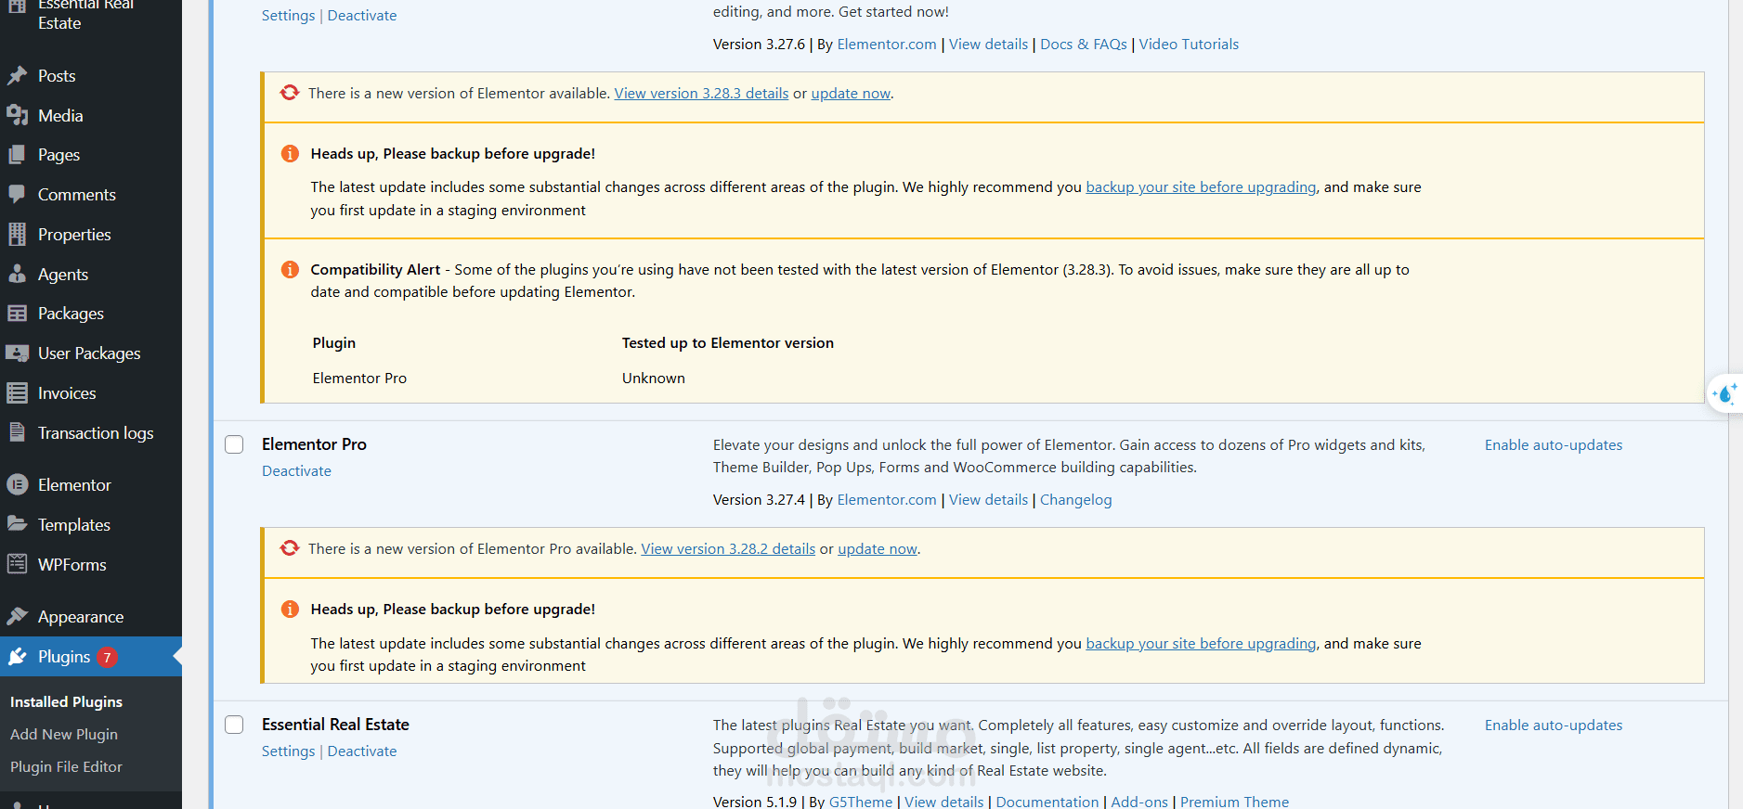This screenshot has height=809, width=1743.
Task: Open Essential Real Estate Documentation link
Action: tap(1047, 802)
